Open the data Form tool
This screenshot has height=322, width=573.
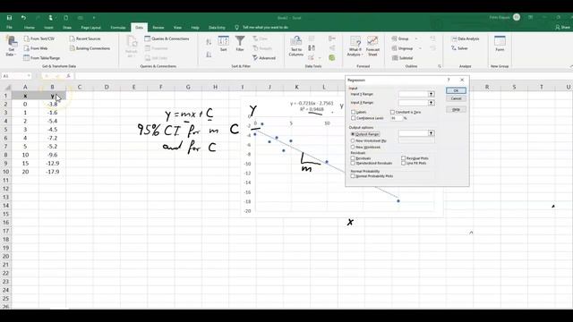click(500, 44)
